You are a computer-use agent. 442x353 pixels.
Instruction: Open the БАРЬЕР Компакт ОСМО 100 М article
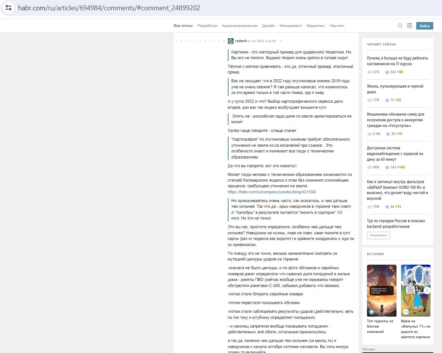pyautogui.click(x=398, y=190)
